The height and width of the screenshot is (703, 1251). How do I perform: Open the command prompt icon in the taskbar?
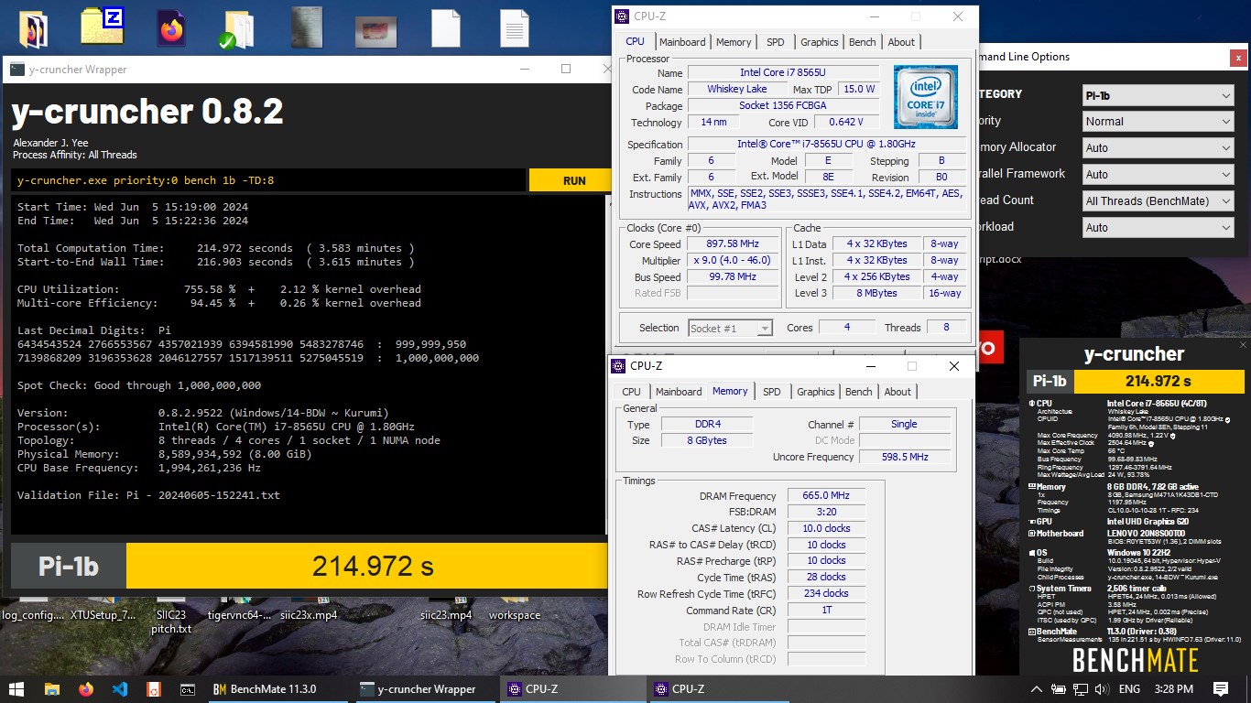[188, 689]
